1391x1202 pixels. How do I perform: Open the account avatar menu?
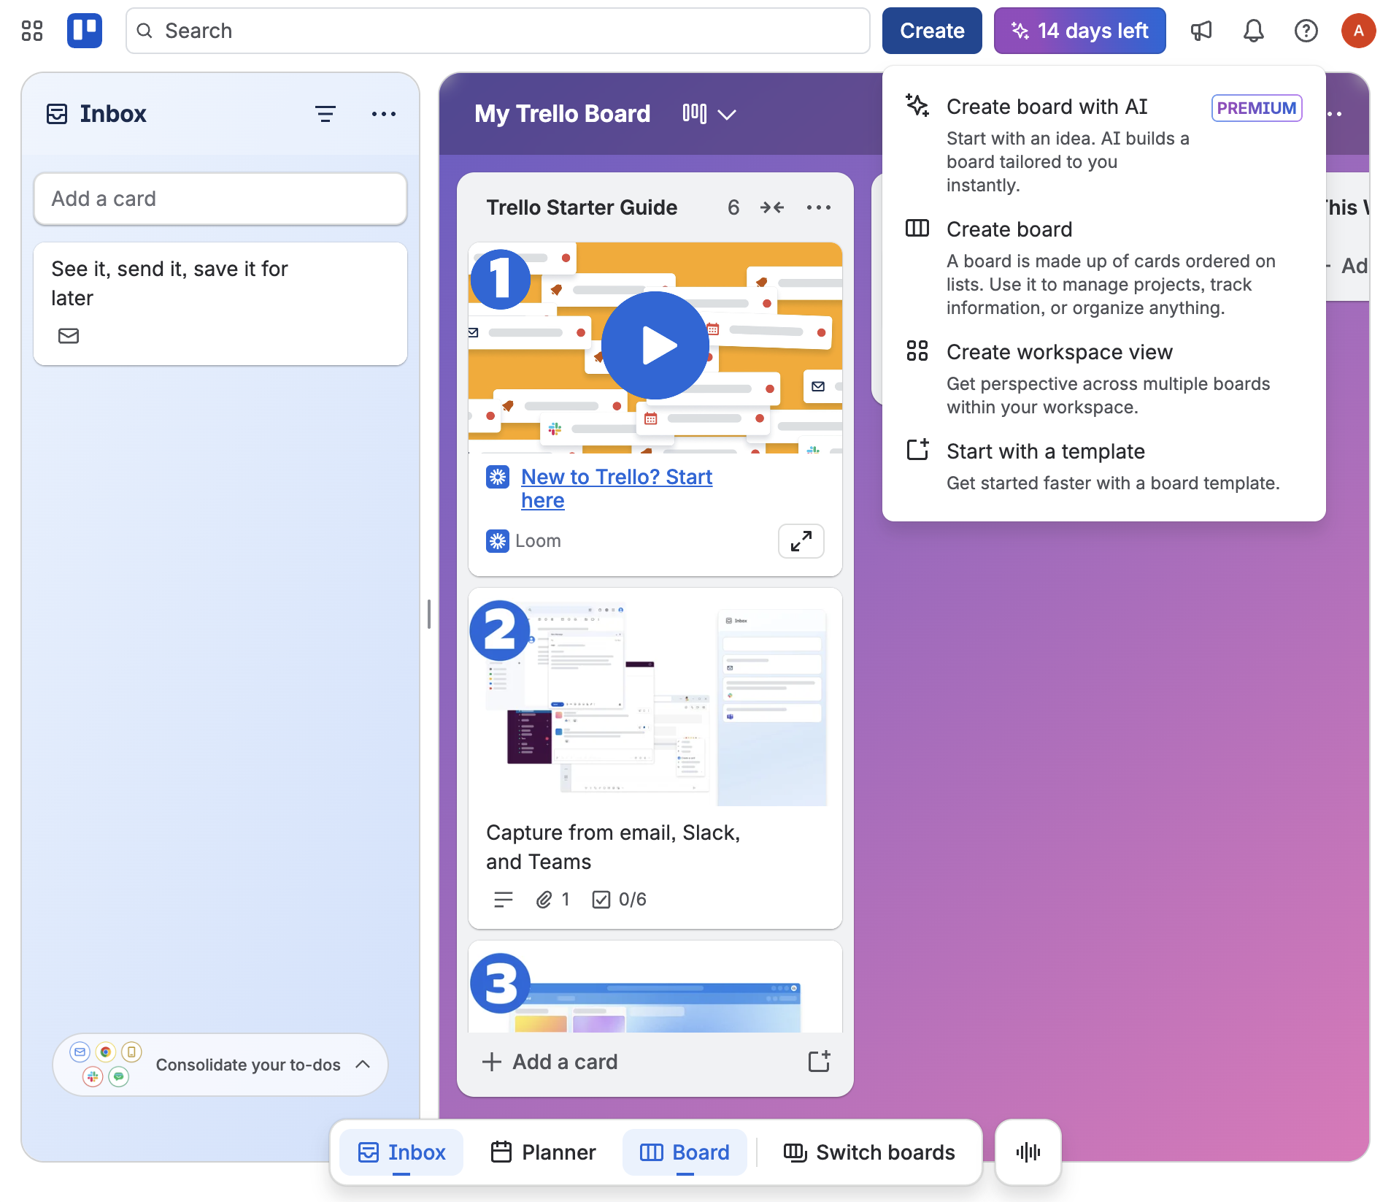click(x=1359, y=31)
